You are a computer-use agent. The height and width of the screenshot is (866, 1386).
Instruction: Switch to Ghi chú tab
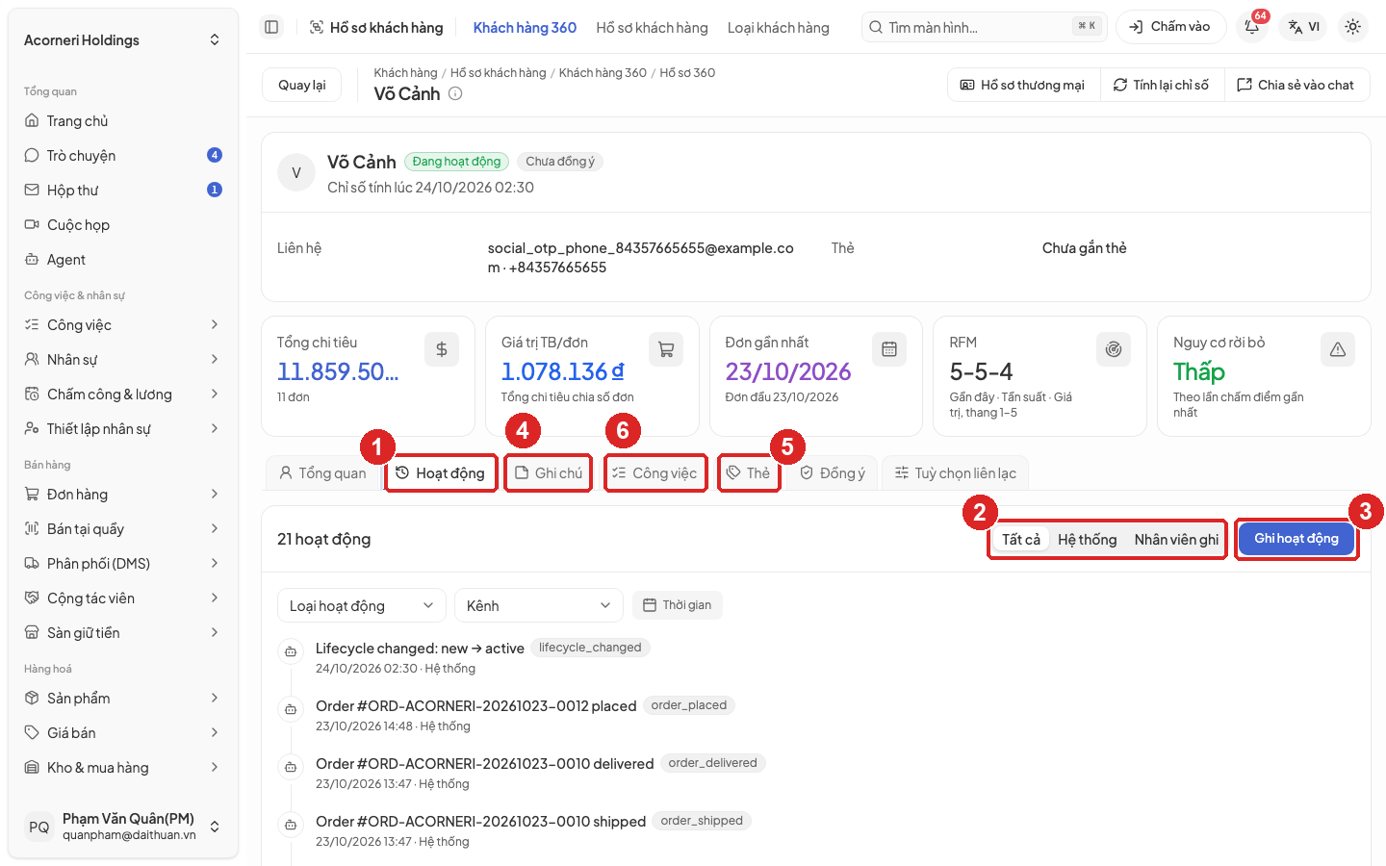pyautogui.click(x=549, y=472)
